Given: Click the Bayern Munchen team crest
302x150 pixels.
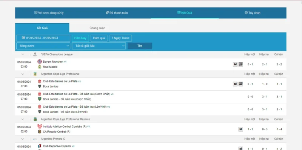Looking at the screenshot, I should click(40, 62).
